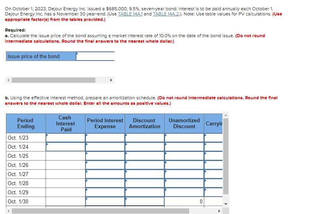Image resolution: width=321 pixels, height=214 pixels.
Task: Click Period Interest Expense cell for Oct. 1/27
Action: pyautogui.click(x=105, y=174)
